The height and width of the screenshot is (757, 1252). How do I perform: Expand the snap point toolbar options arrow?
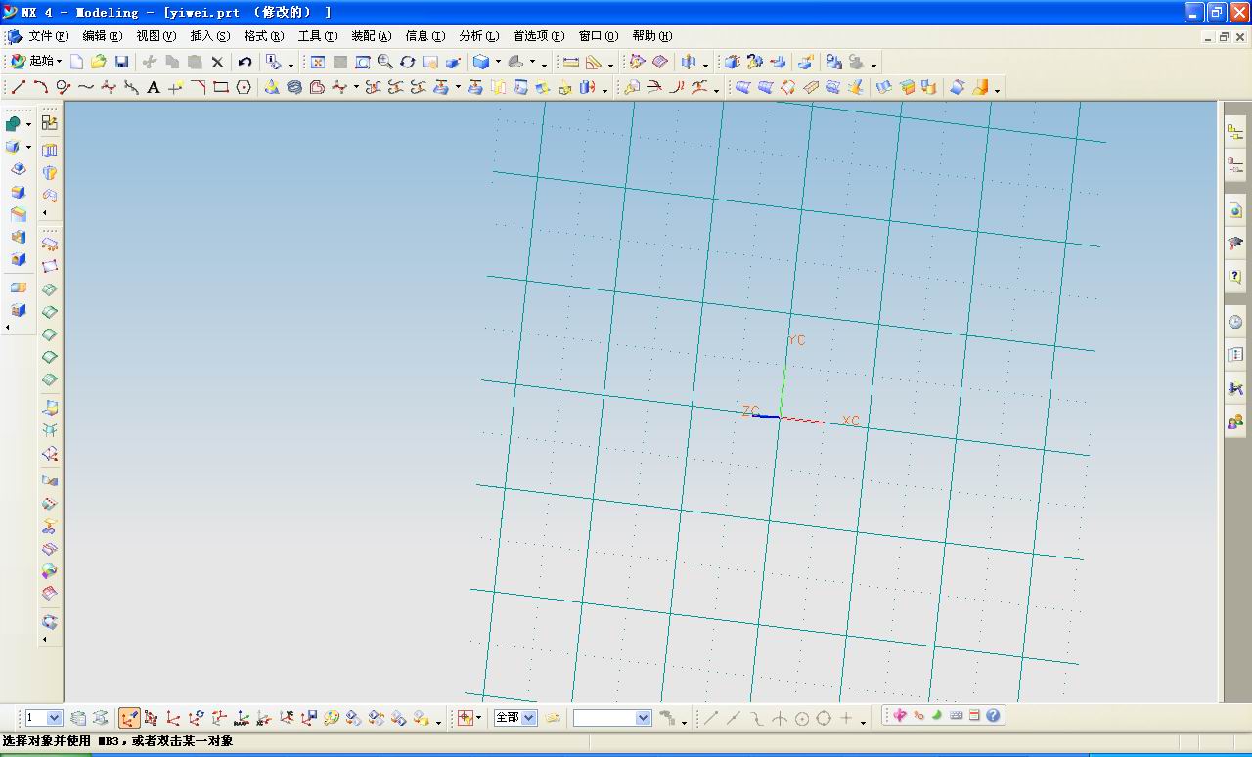coord(863,722)
